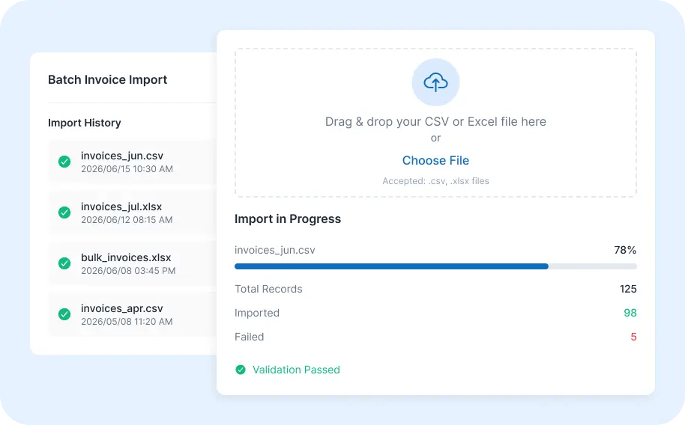Click the invoices_jun.csv import progress bar
Viewport: 685px width, 425px height.
435,266
